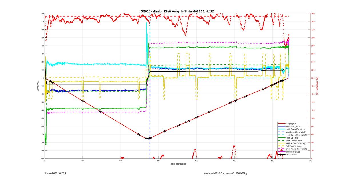The width and height of the screenshot is (343, 178).
Task: Click the right heading axis tick label '100'
Action: [x=313, y=118]
